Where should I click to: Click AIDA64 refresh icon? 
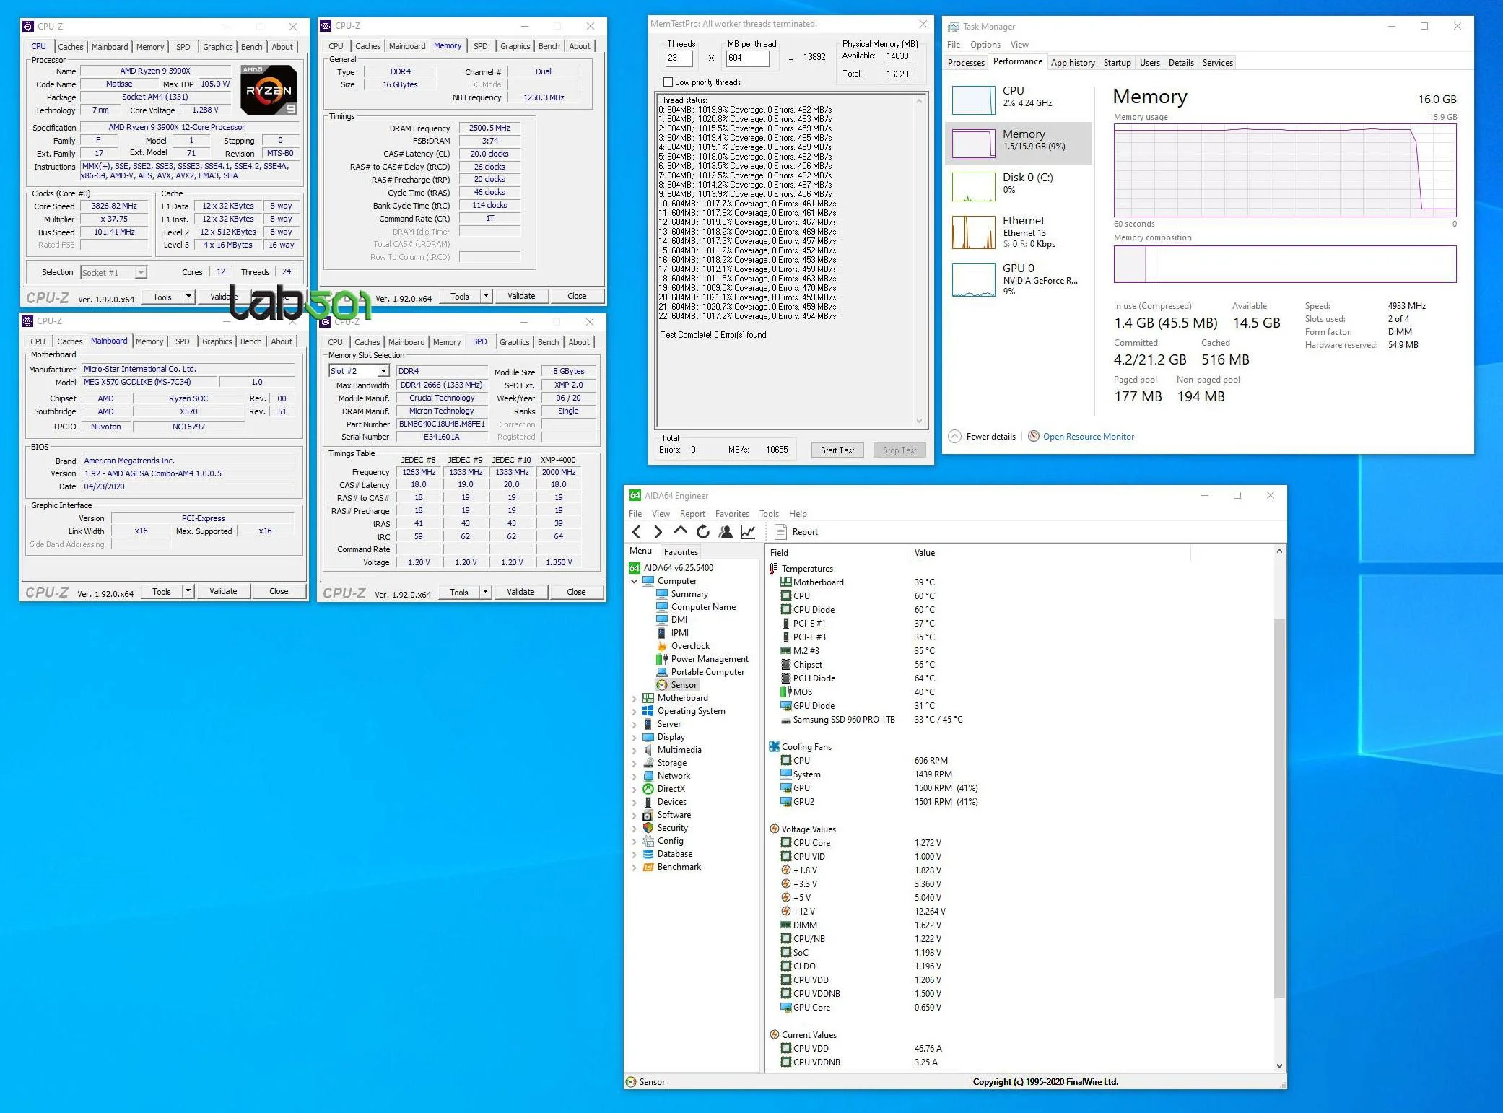click(702, 532)
